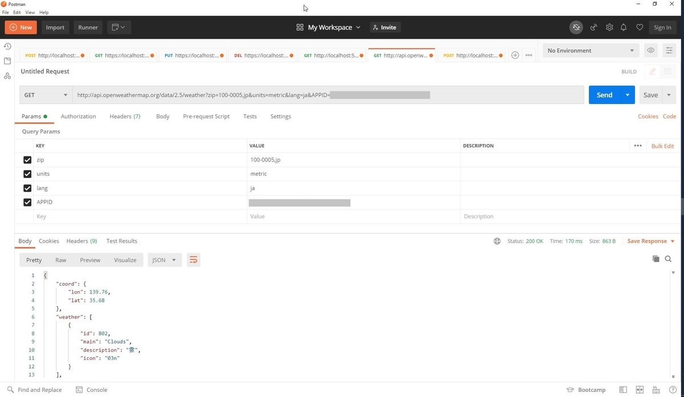Open the JSON format dropdown
This screenshot has width=684, height=397.
[x=165, y=260]
